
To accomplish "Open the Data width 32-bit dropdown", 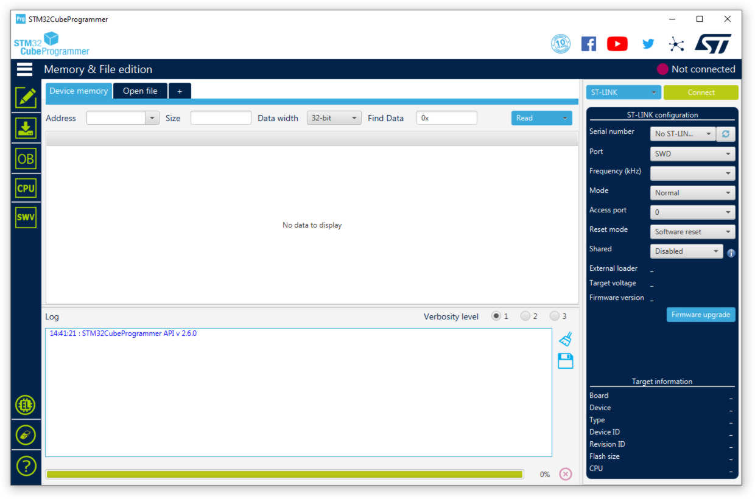I will (x=334, y=118).
